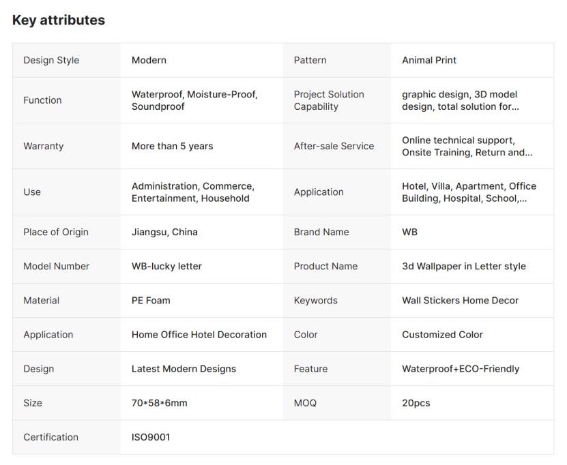The image size is (567, 465).
Task: Expand truncated 'Online technical support' after-sale text
Action: 467,147
